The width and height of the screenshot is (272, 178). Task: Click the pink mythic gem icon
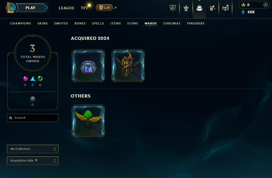click(x=25, y=79)
